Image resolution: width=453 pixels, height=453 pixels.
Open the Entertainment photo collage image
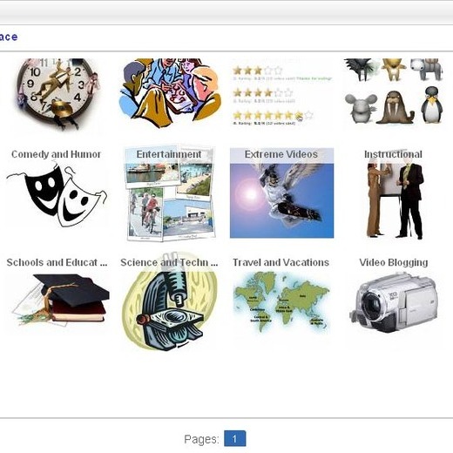coord(170,193)
